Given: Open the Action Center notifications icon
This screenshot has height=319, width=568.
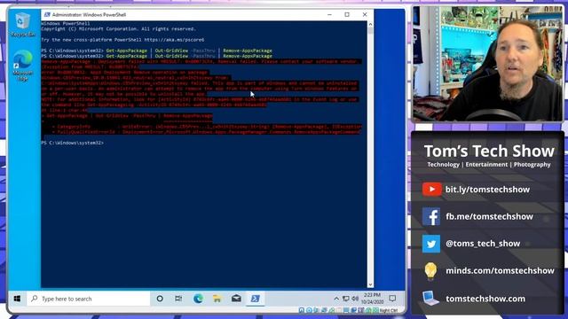Looking at the screenshot, I should pos(392,299).
